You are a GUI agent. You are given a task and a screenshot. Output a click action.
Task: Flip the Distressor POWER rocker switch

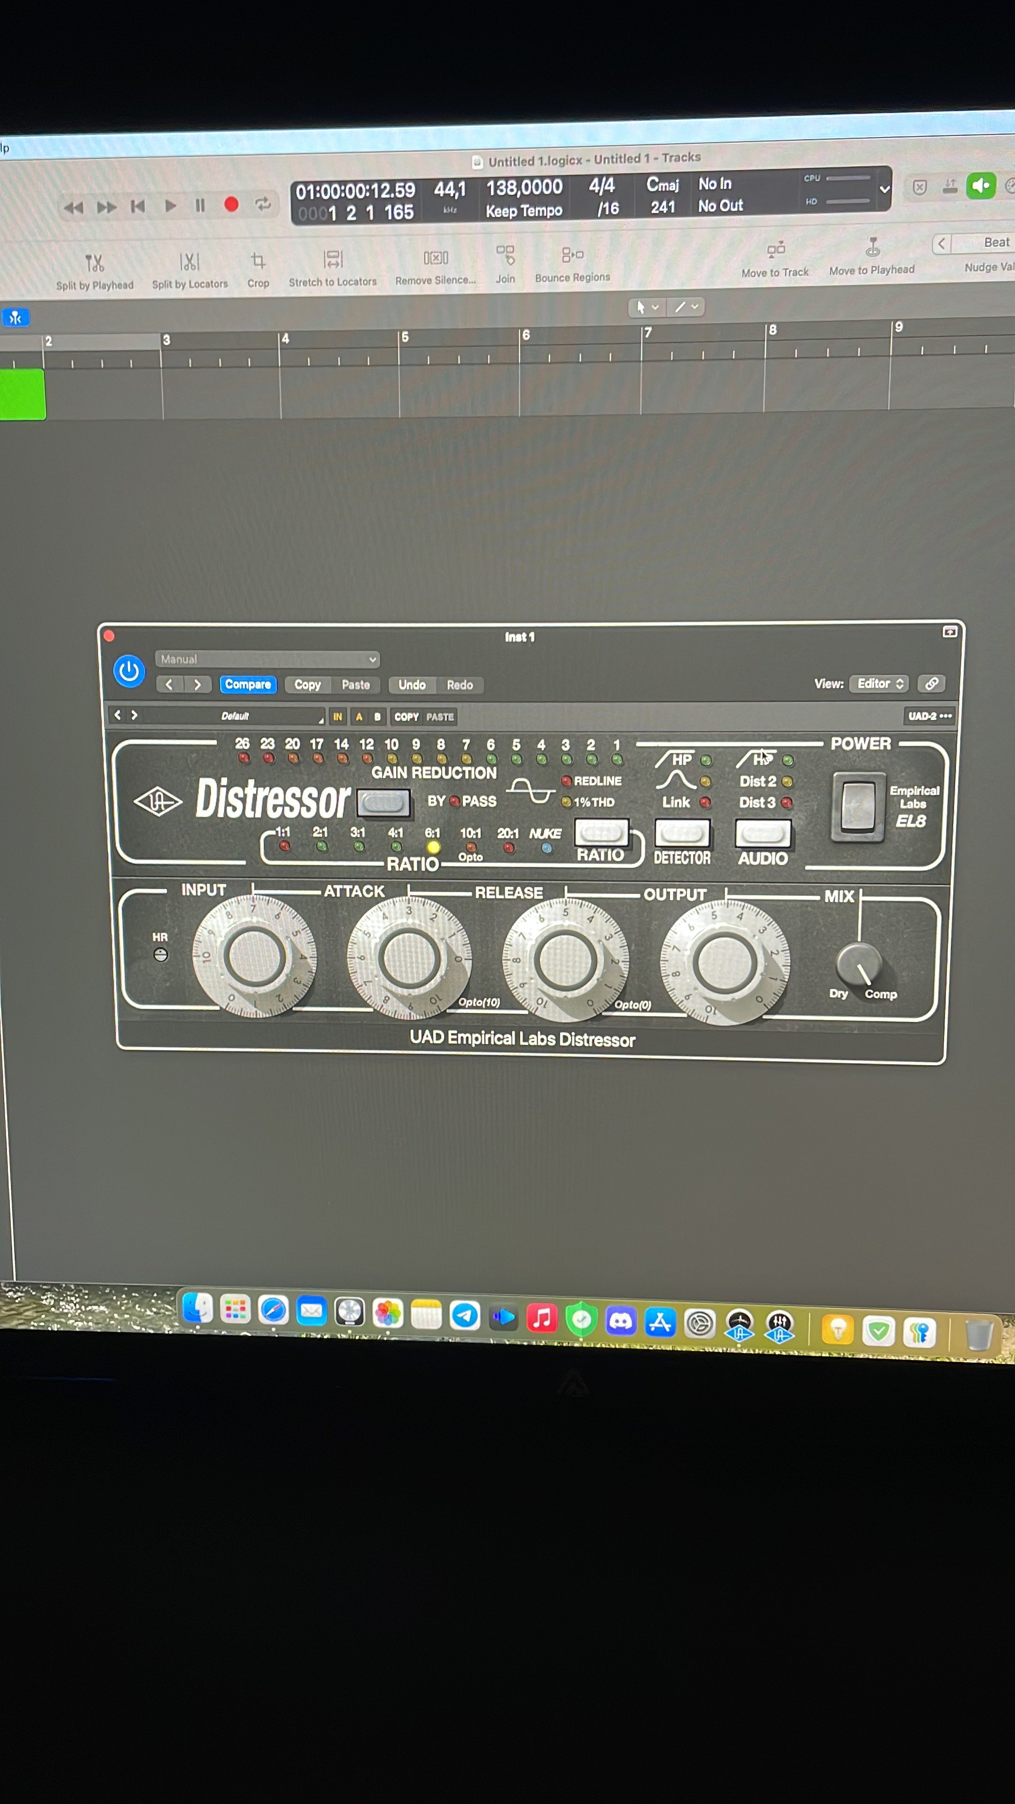tap(858, 806)
